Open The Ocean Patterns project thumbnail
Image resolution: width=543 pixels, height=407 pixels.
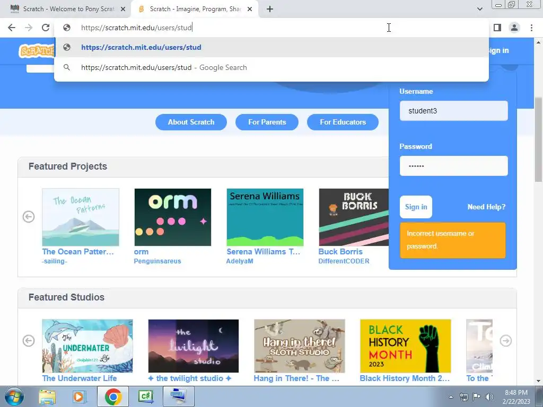point(81,217)
